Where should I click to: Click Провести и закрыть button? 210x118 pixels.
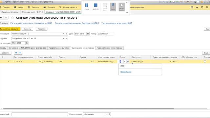[x=10, y=29]
